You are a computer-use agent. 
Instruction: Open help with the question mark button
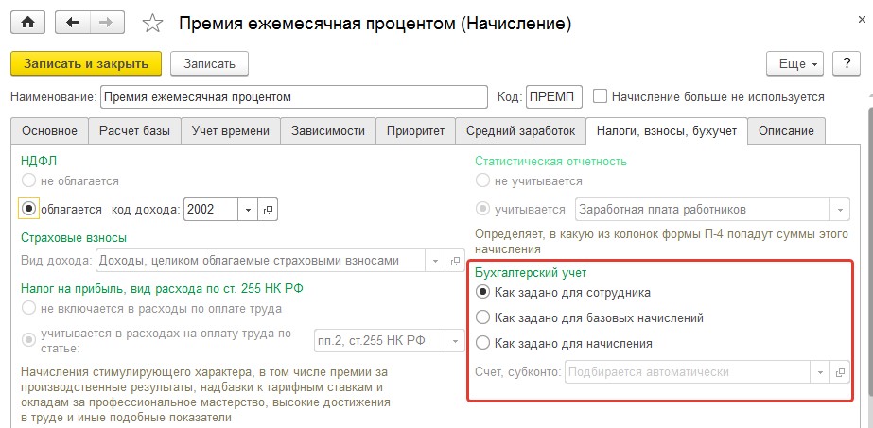coord(847,63)
